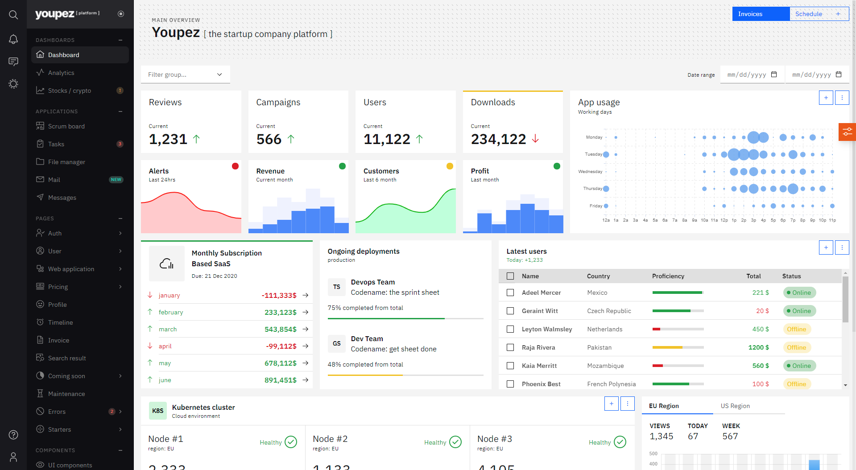Toggle sidebar pin radio next to youpez logo

point(121,14)
